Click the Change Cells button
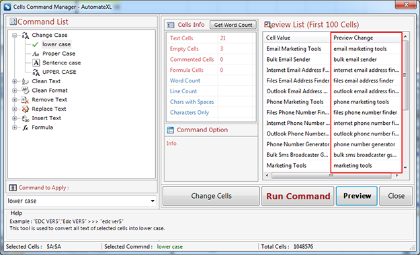This screenshot has height=255, width=420. coord(211,196)
